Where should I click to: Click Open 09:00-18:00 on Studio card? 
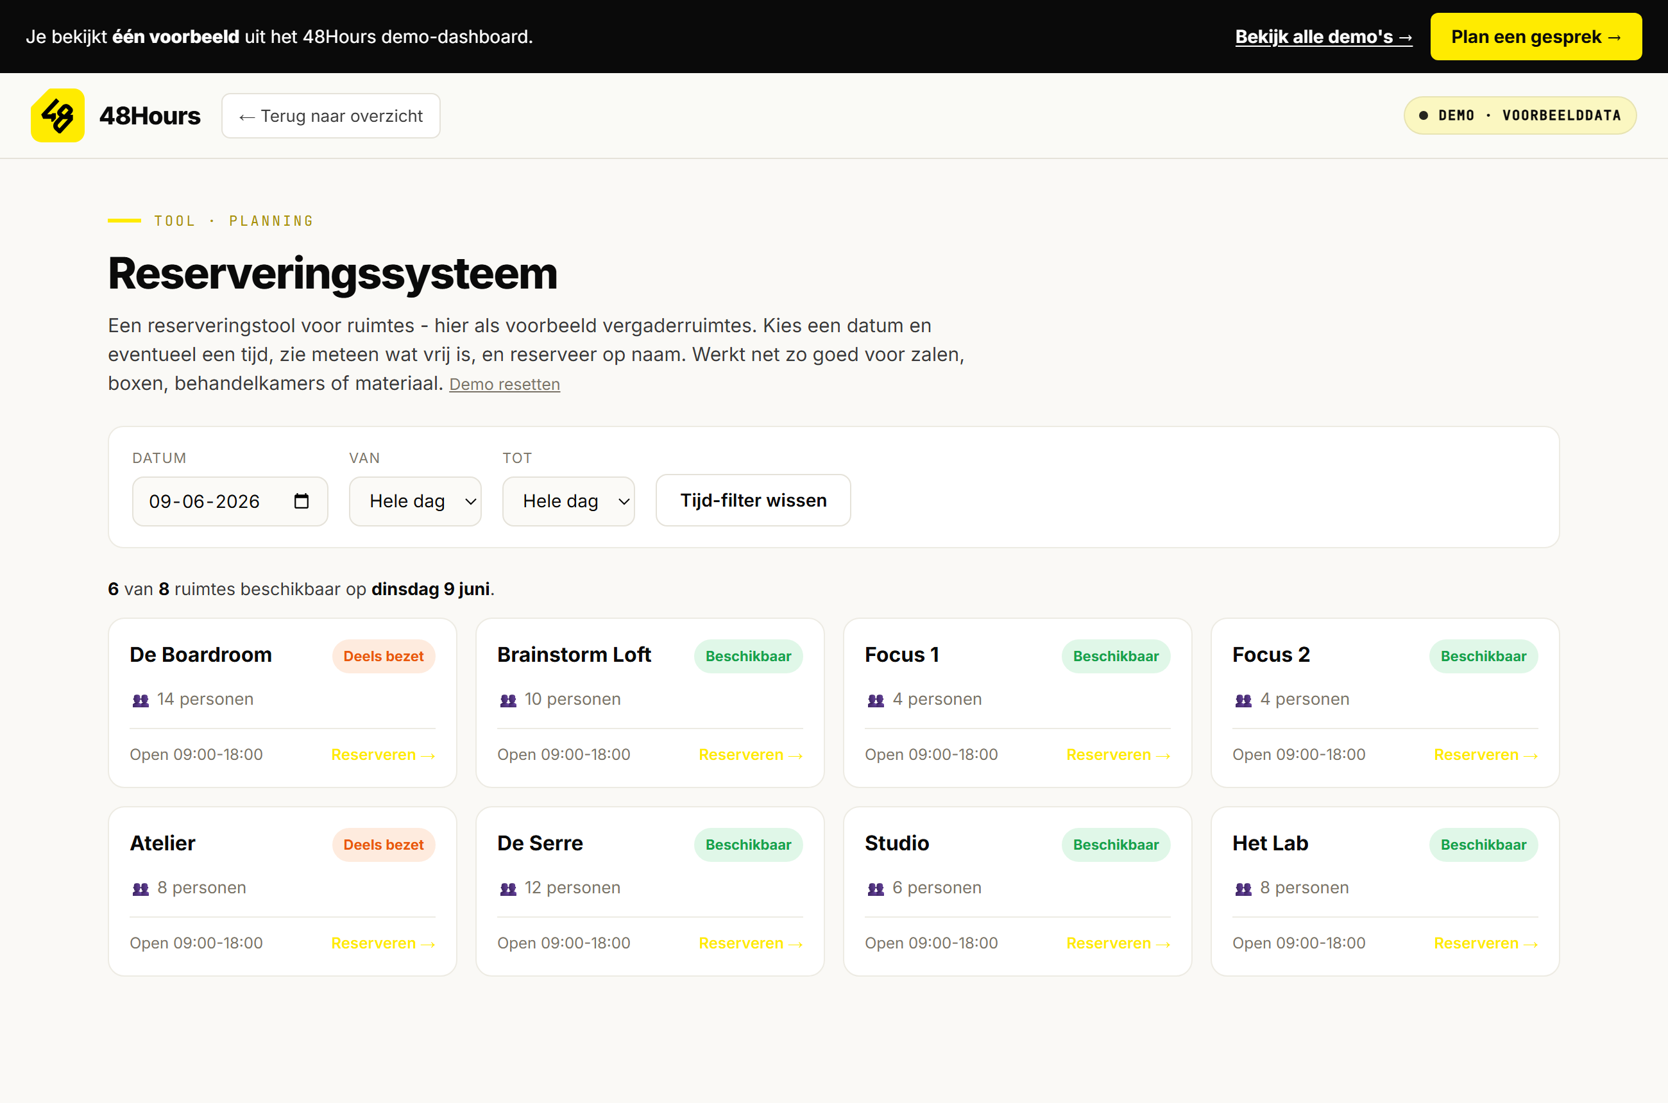[930, 943]
